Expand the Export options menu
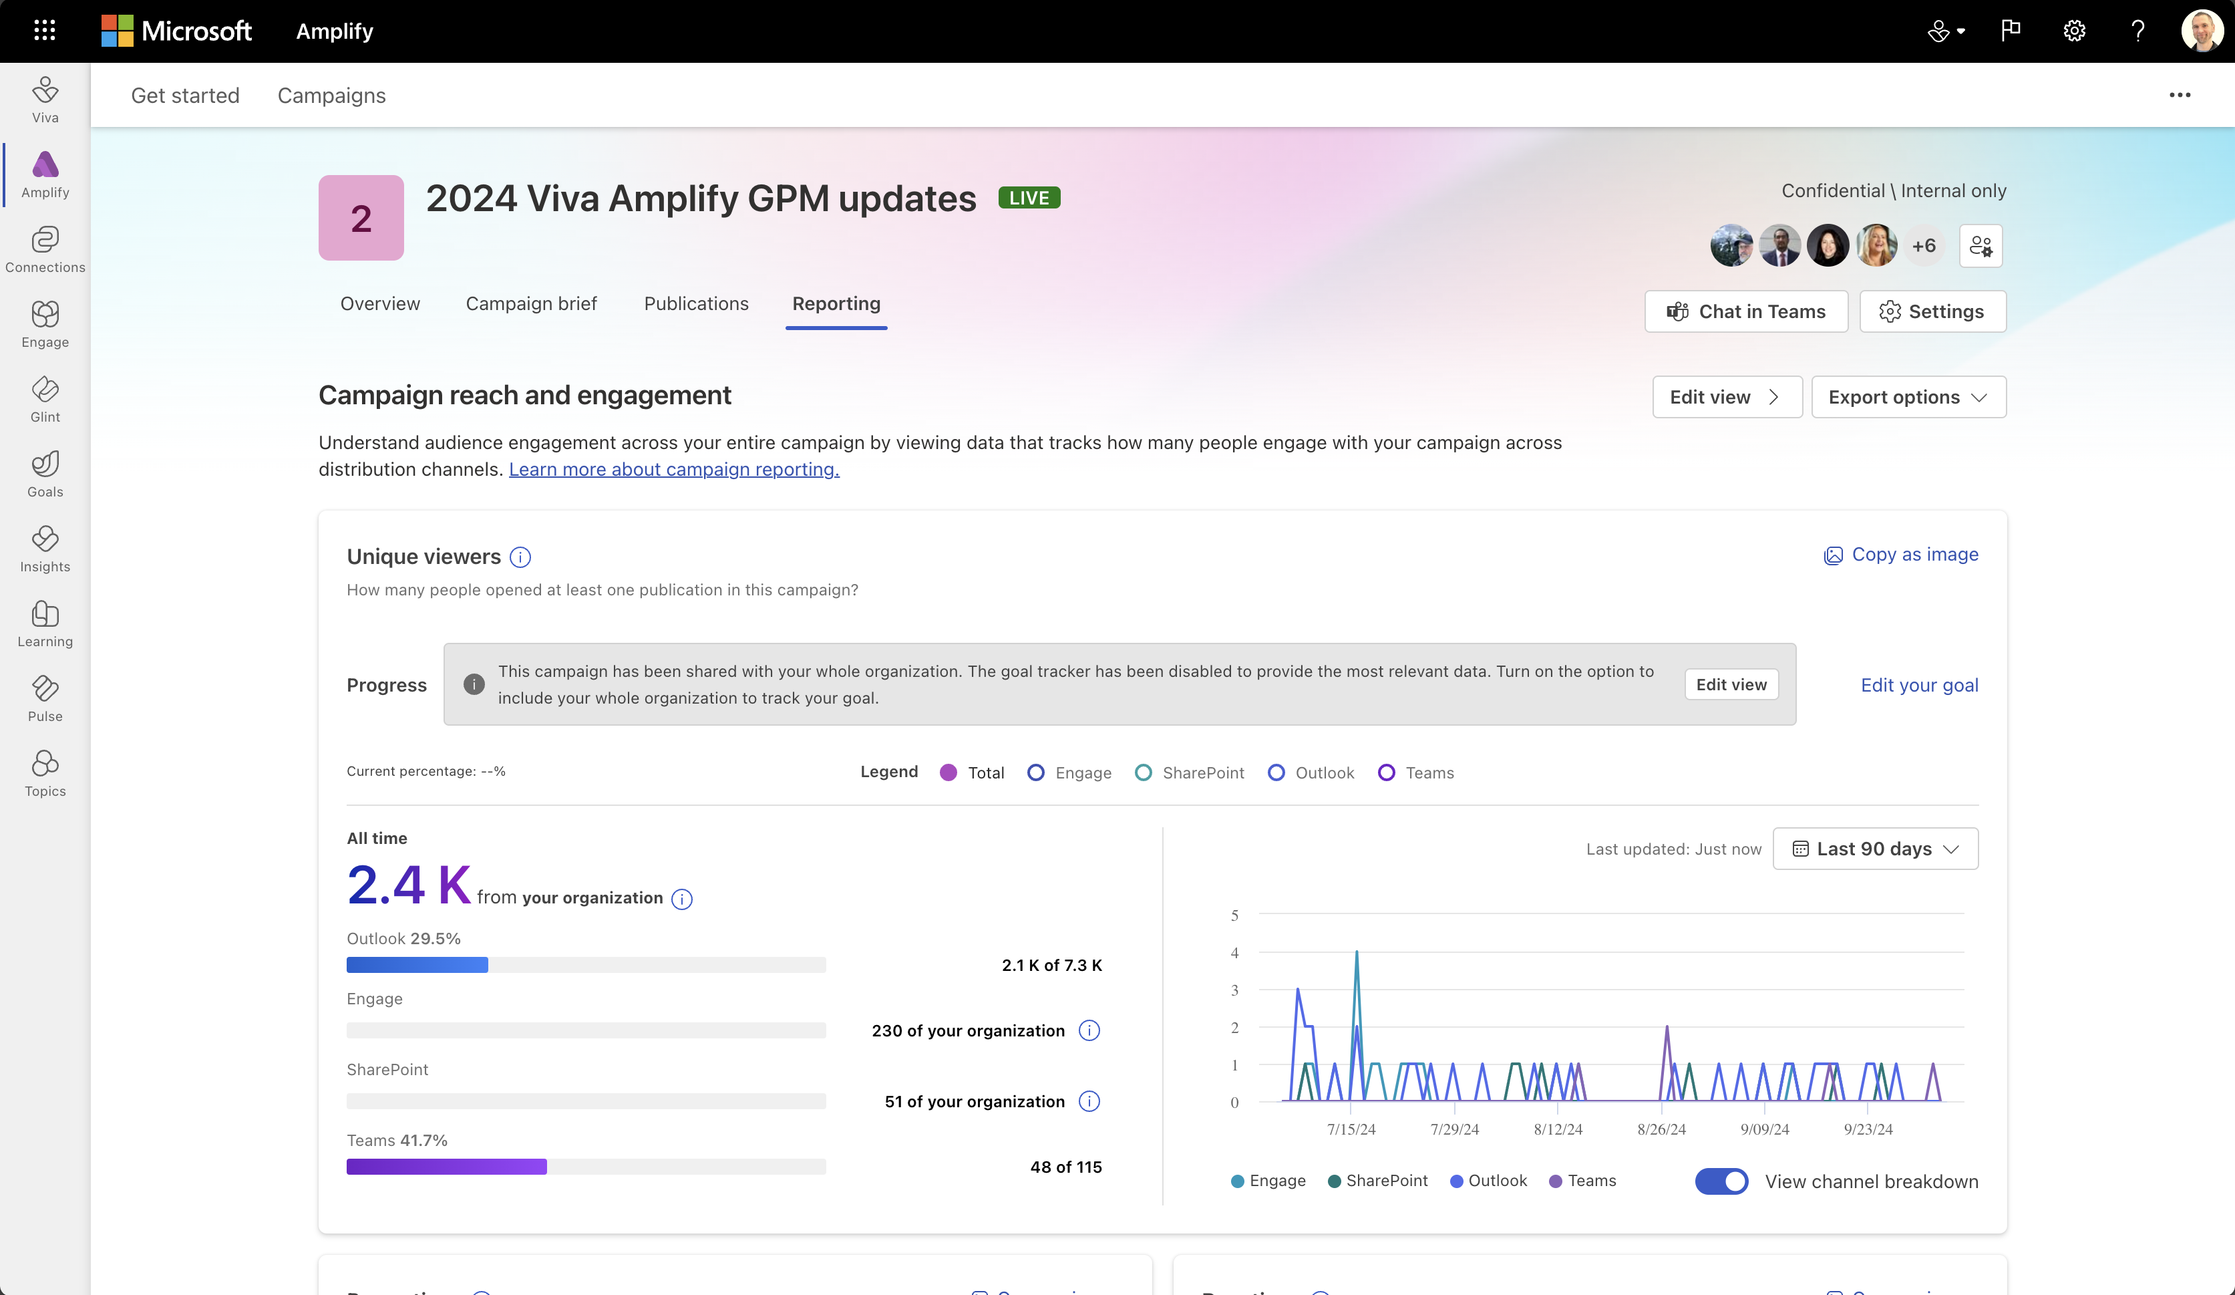This screenshot has height=1295, width=2235. tap(1908, 396)
